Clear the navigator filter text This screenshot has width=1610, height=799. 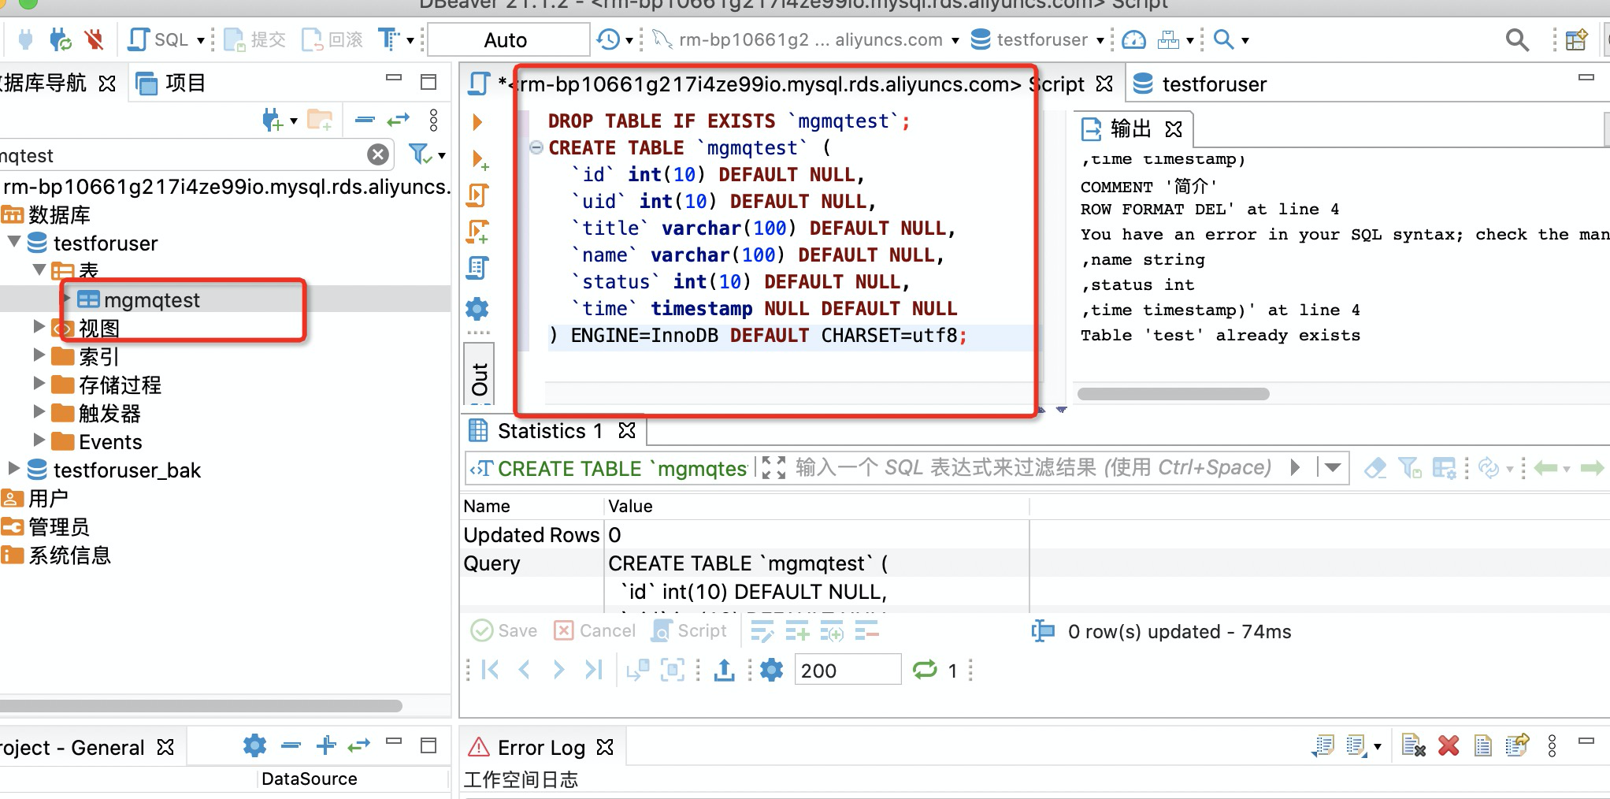click(x=378, y=154)
